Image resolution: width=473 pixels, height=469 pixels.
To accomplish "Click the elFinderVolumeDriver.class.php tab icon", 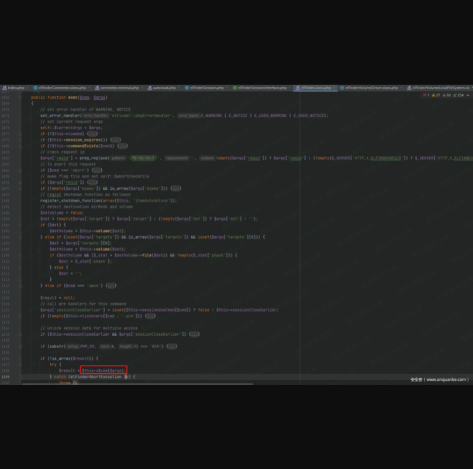I will [x=342, y=88].
